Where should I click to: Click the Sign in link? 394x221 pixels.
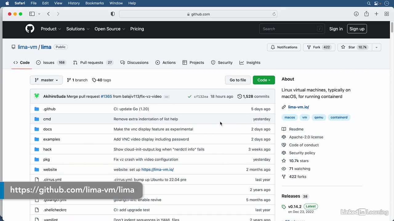click(336, 29)
